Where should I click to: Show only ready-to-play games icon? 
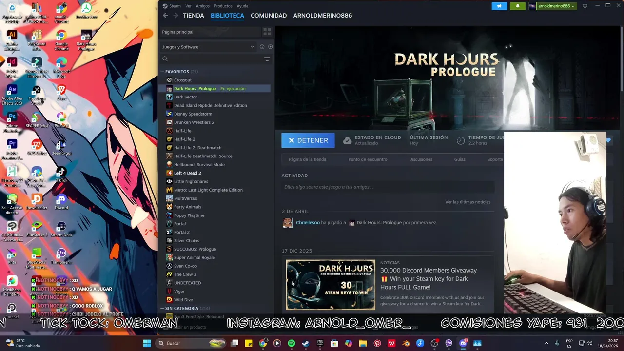point(270,47)
